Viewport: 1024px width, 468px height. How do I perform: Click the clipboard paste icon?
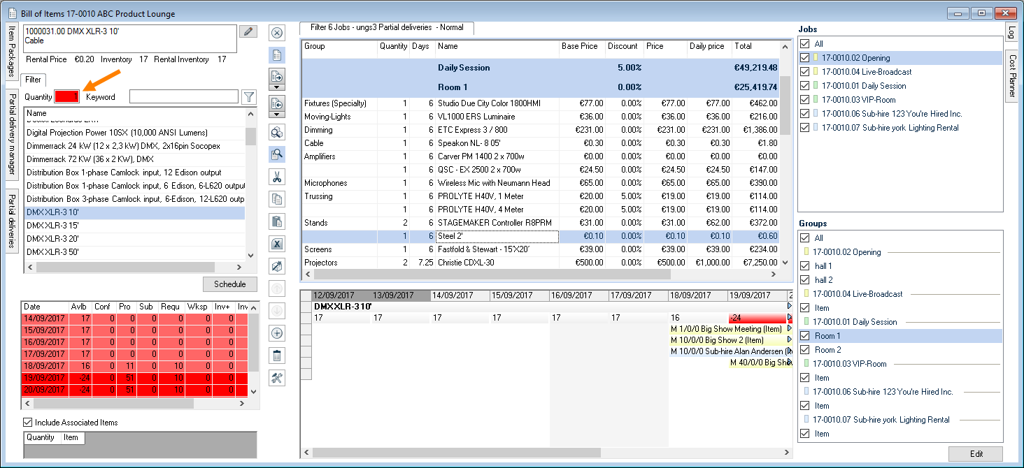[x=277, y=221]
